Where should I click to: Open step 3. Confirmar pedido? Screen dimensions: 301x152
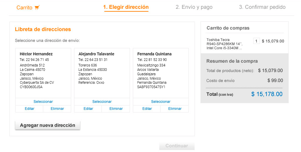262,7
